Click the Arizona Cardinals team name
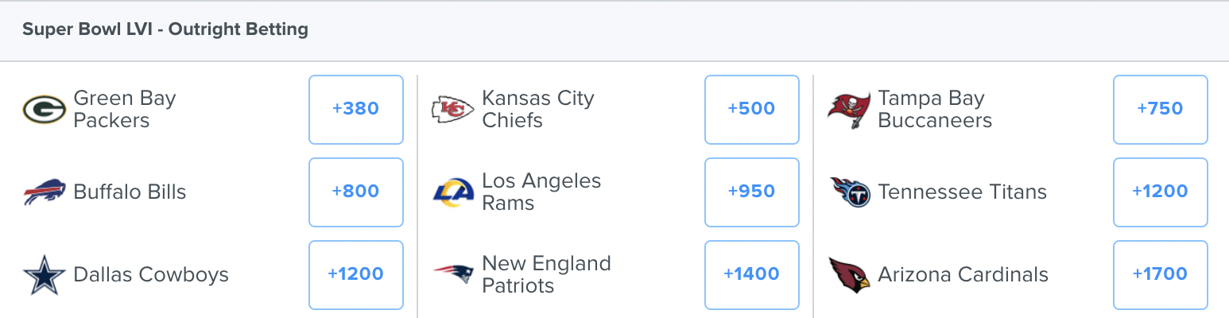Screen dimensions: 1229x318 [963, 275]
